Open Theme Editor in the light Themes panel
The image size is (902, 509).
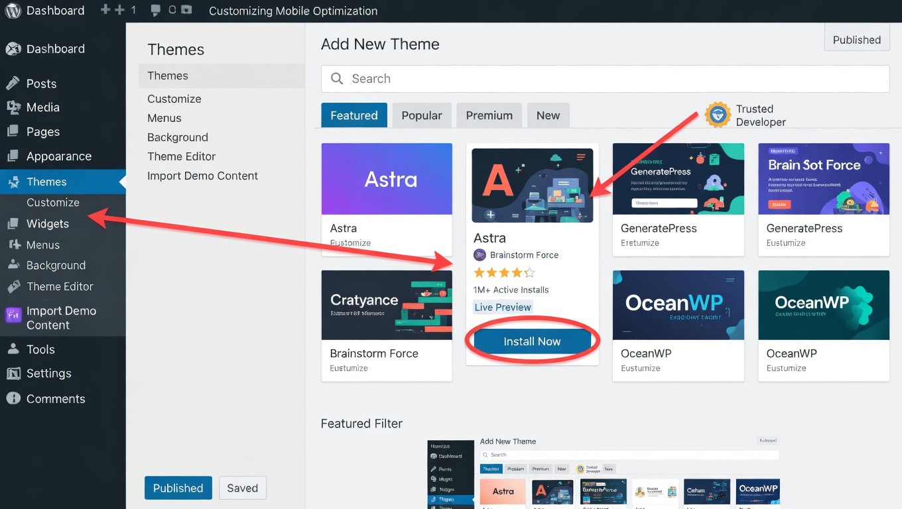click(x=182, y=156)
